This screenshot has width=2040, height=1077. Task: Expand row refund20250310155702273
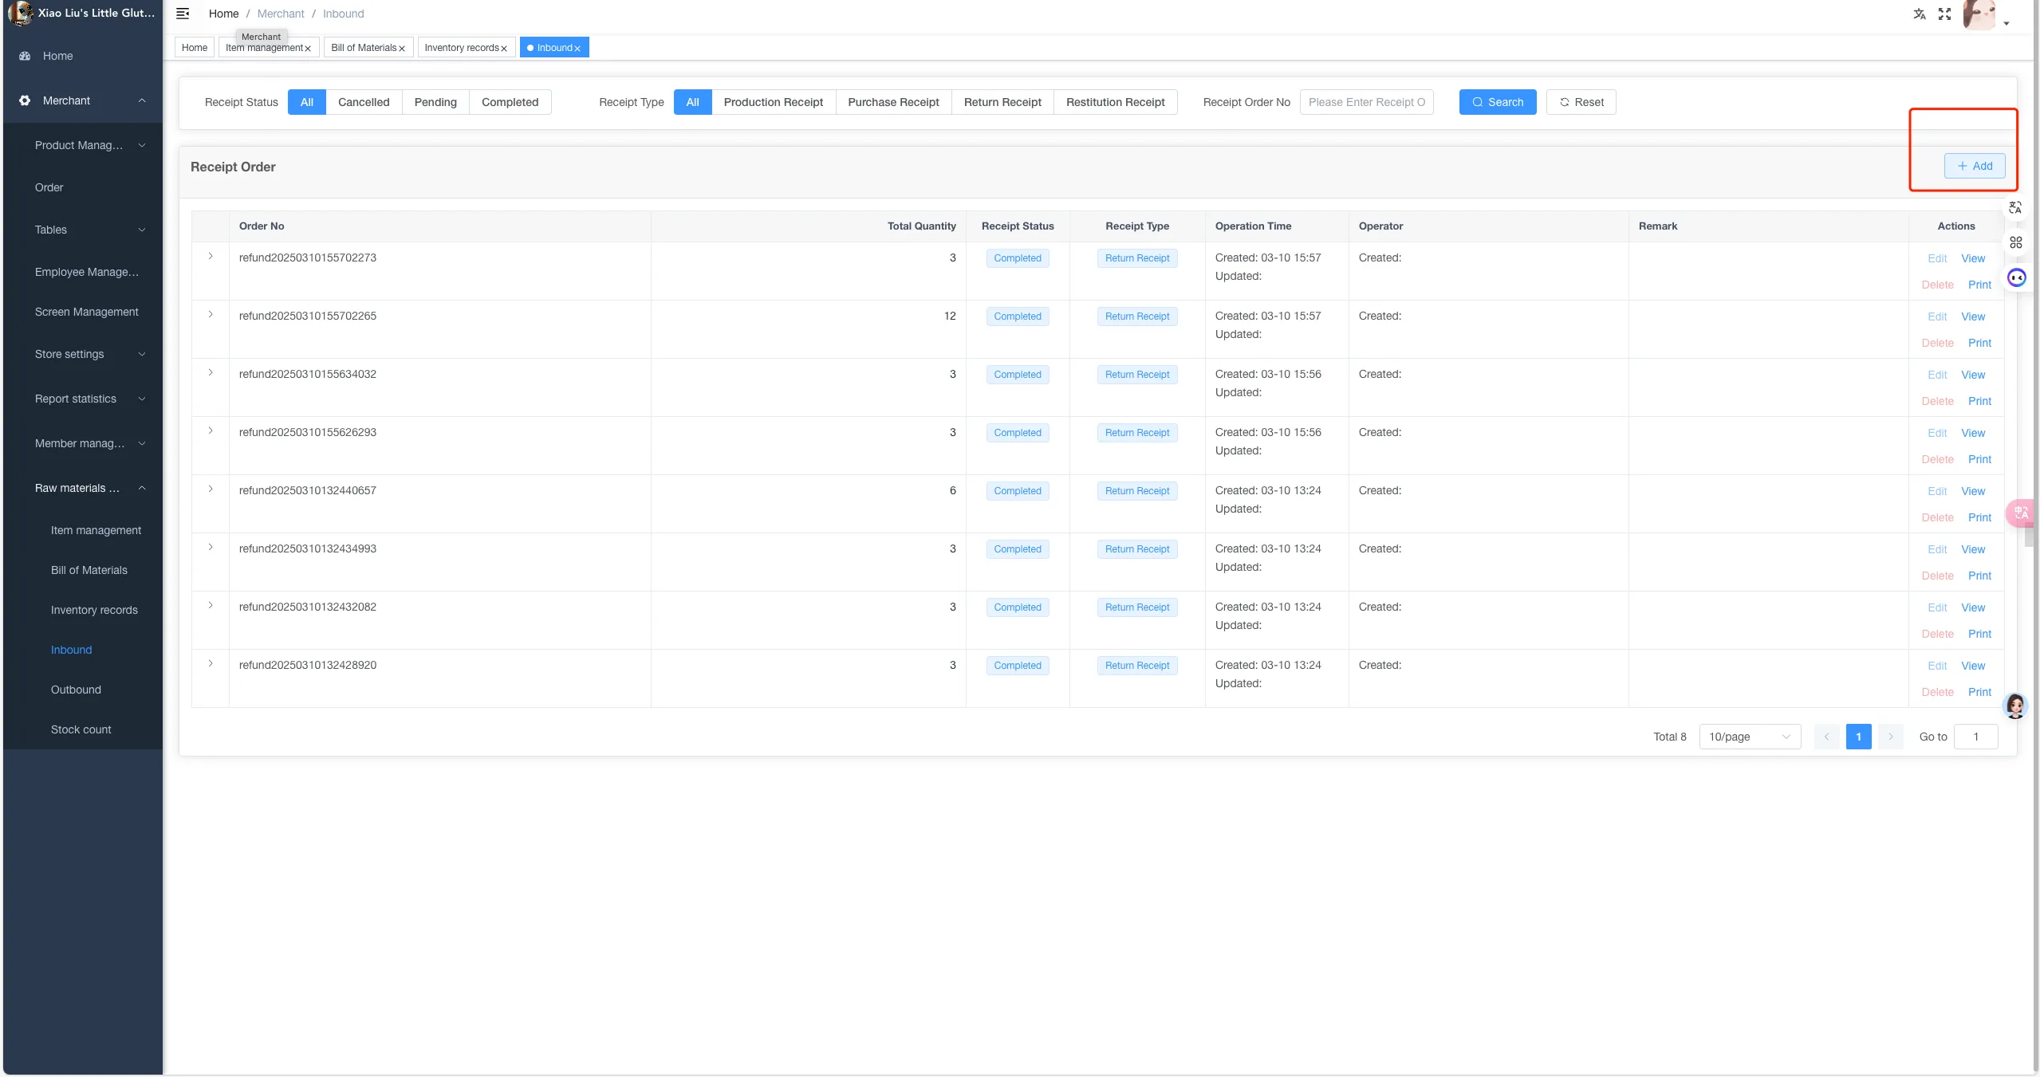[x=211, y=256]
